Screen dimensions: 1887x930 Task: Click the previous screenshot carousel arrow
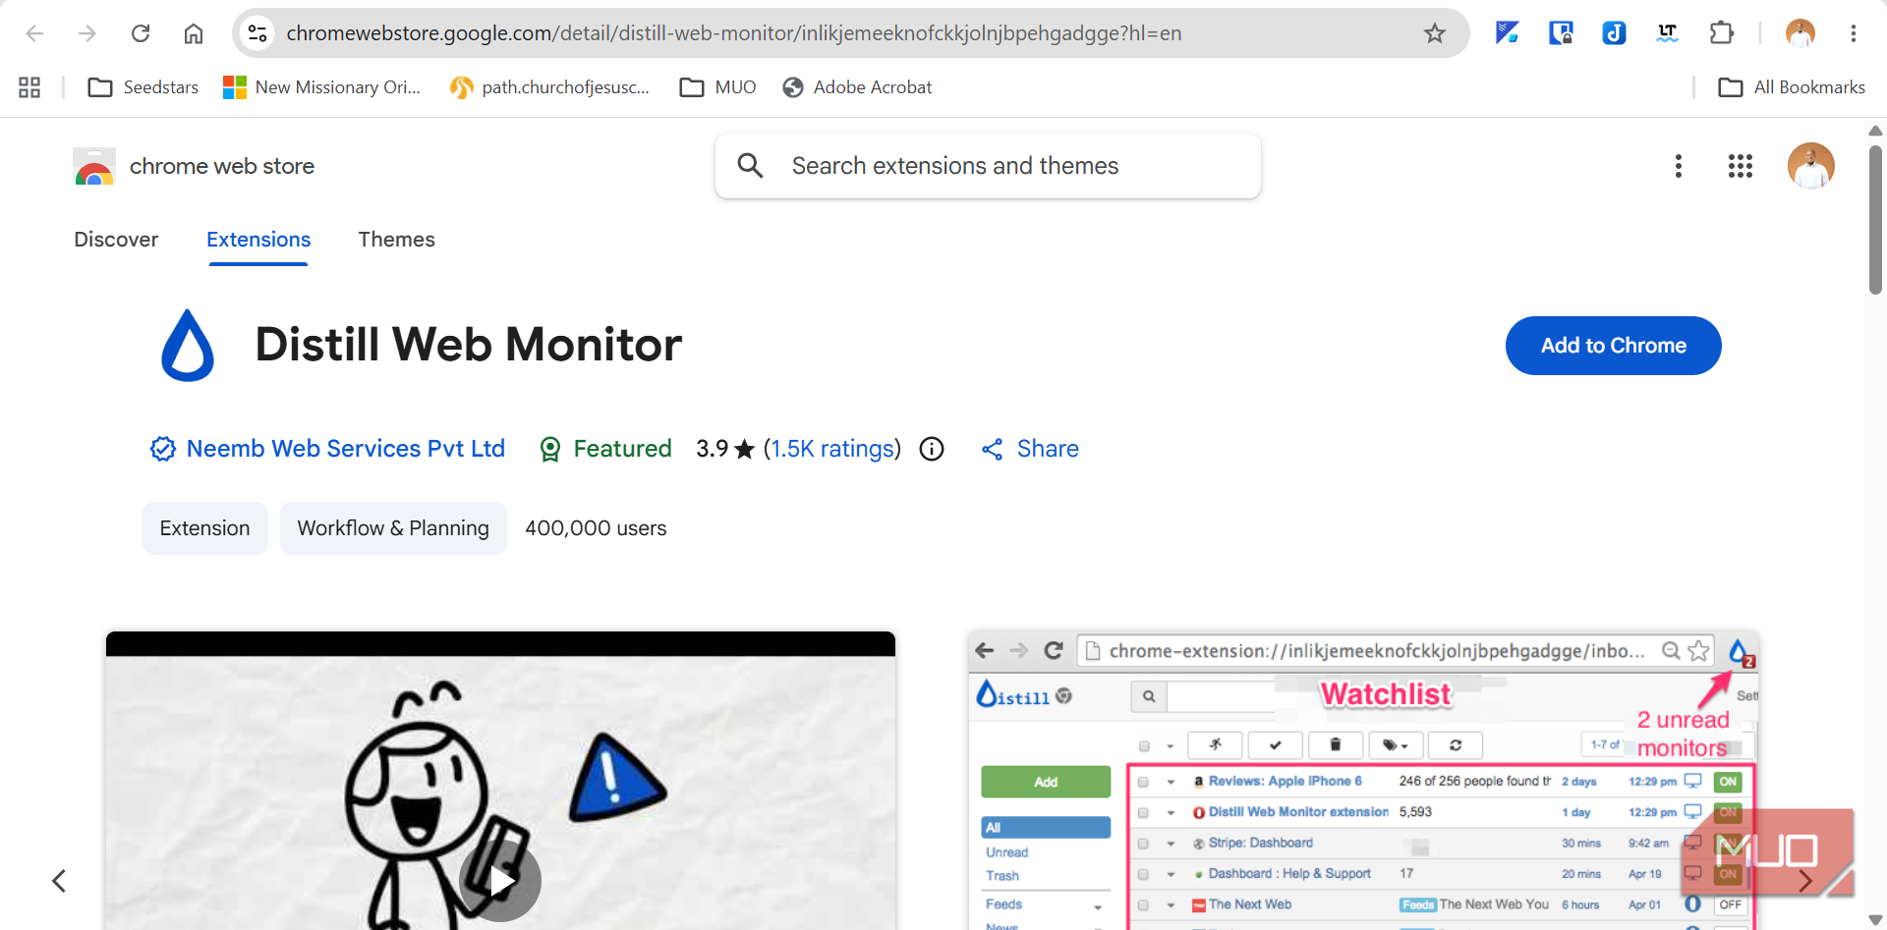[59, 881]
